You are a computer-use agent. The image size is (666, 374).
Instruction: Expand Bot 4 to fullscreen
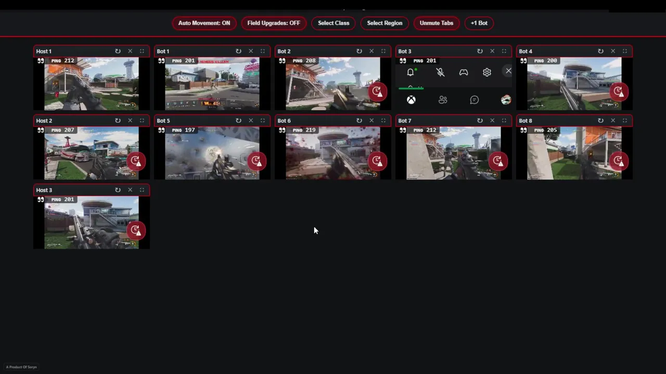(624, 51)
